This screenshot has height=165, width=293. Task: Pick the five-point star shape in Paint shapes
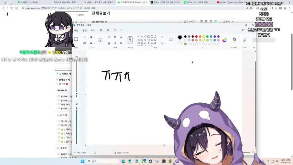click(x=152, y=43)
